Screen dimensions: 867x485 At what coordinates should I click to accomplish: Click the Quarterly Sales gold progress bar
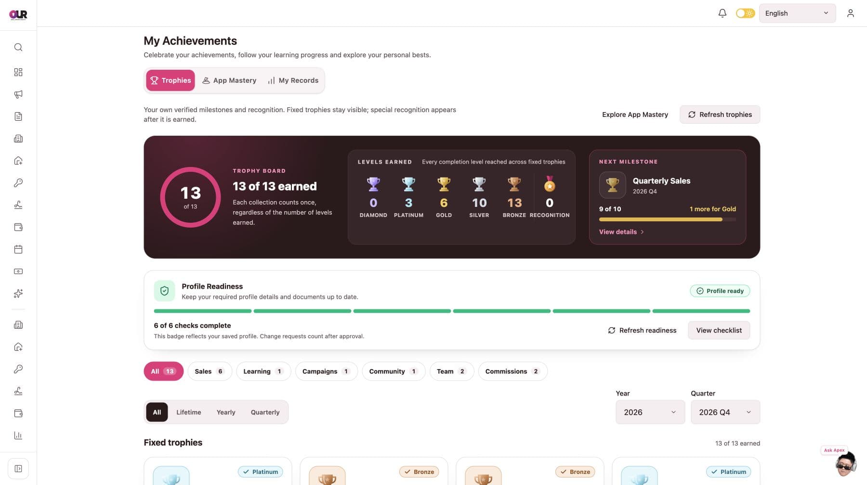(668, 219)
